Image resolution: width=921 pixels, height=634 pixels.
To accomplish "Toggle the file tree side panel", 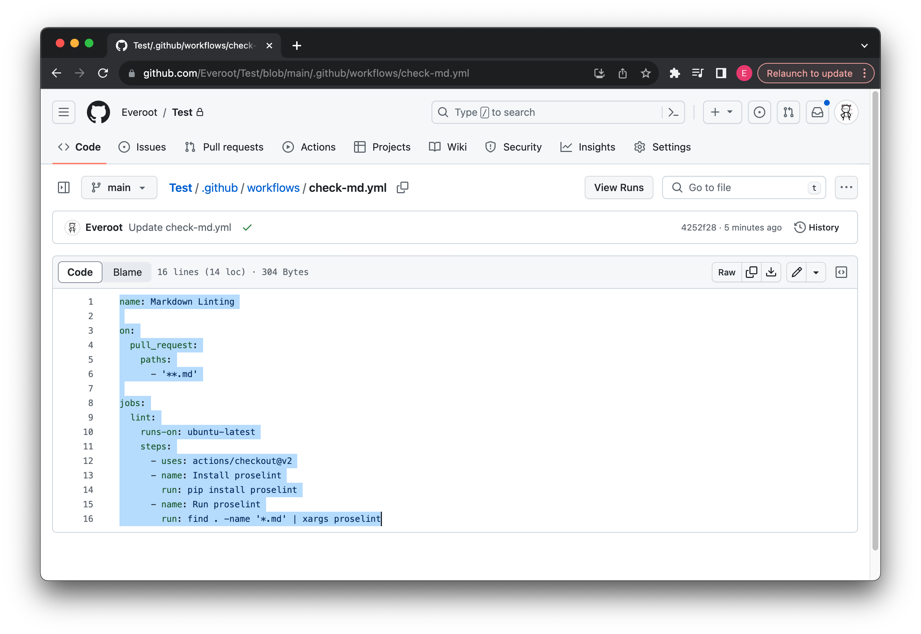I will 64,187.
